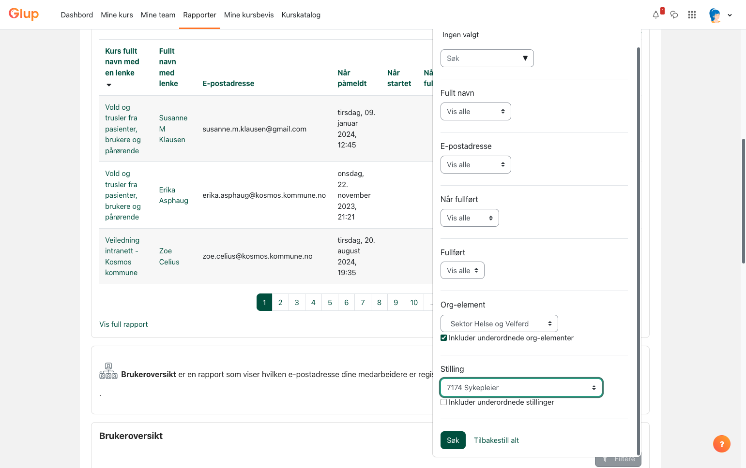Image resolution: width=746 pixels, height=468 pixels.
Task: Open Zoe Celius profile link
Action: click(x=169, y=256)
